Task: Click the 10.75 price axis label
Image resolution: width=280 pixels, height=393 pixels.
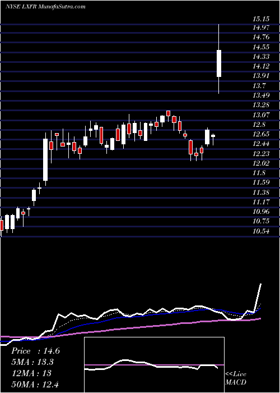Action: click(261, 221)
